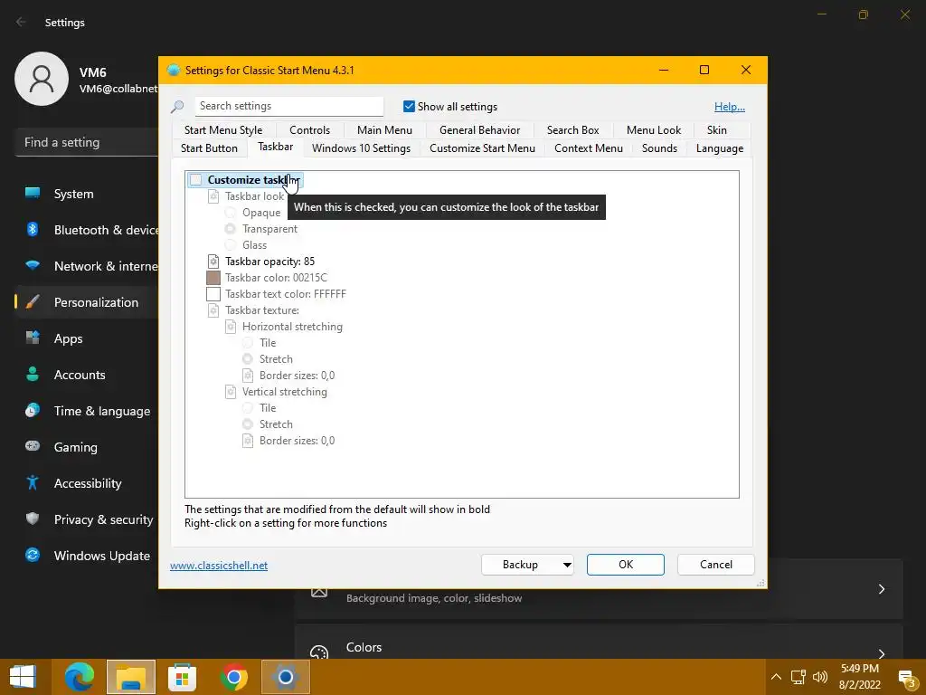Open Windows 10 Settings tab

tap(361, 148)
